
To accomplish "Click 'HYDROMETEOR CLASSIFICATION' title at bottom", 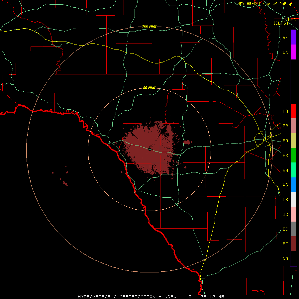I will pos(117,297).
